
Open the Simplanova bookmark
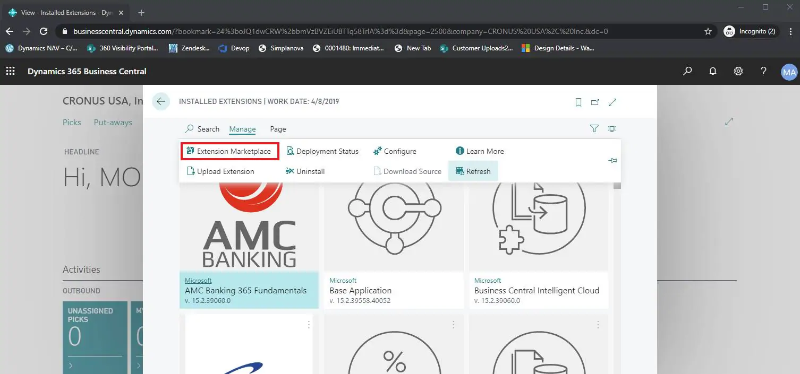click(x=281, y=48)
